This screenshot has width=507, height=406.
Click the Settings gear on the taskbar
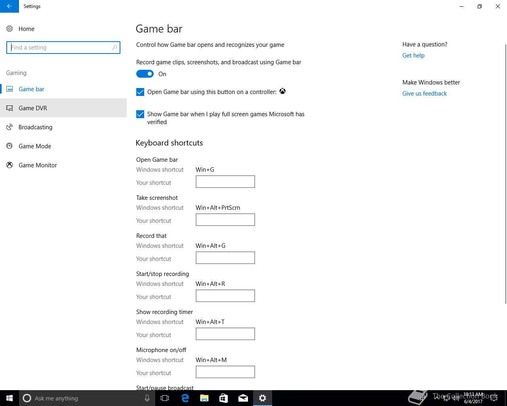tap(263, 398)
